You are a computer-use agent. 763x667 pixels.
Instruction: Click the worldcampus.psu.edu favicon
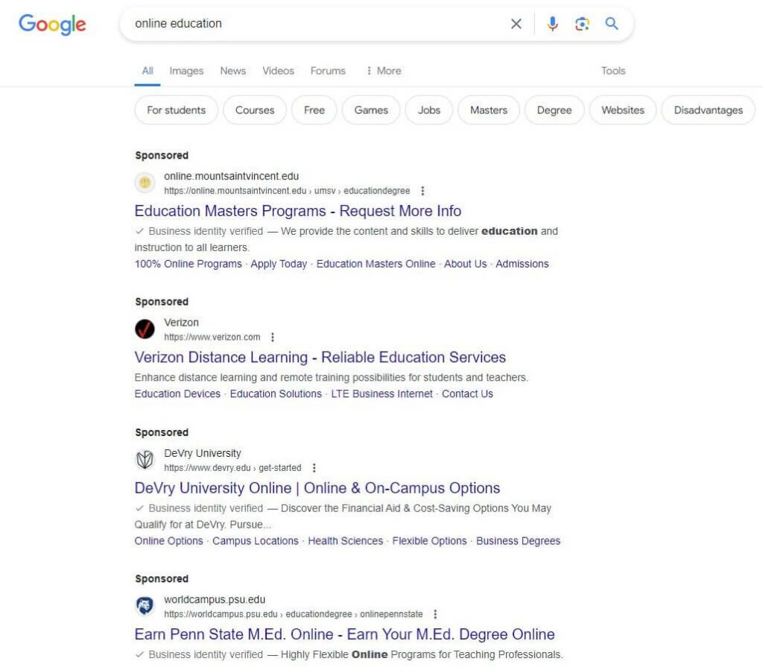pyautogui.click(x=145, y=606)
